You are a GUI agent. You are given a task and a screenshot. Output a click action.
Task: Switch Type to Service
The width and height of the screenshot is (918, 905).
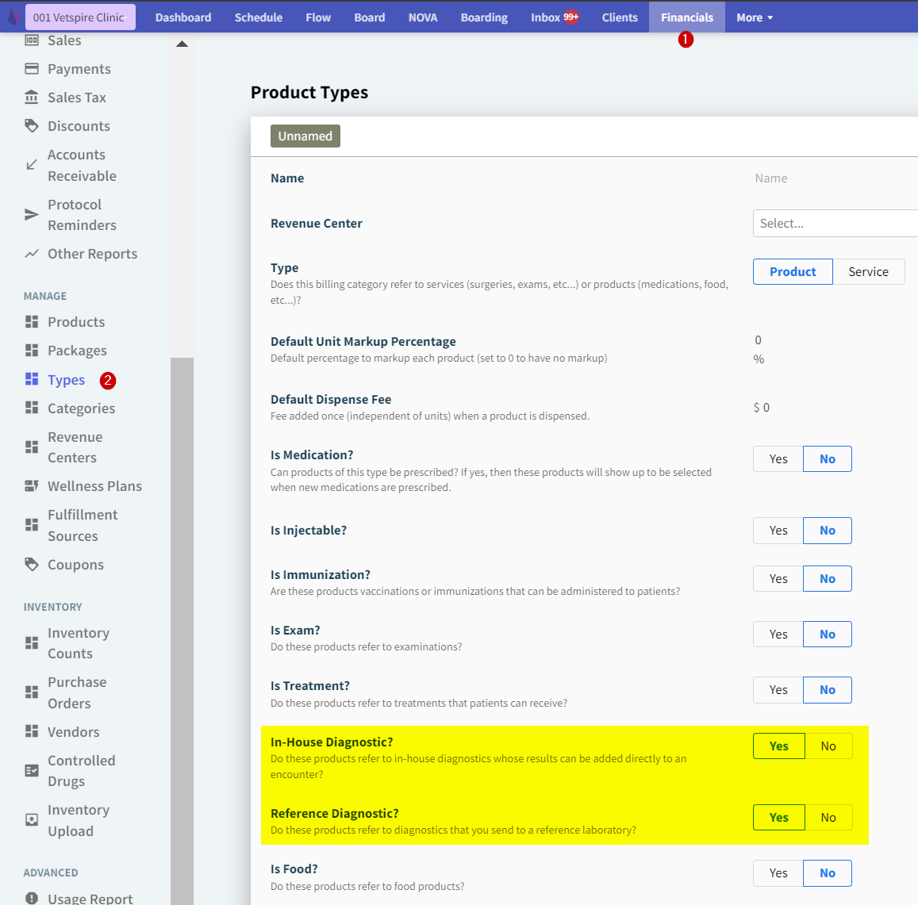click(868, 272)
